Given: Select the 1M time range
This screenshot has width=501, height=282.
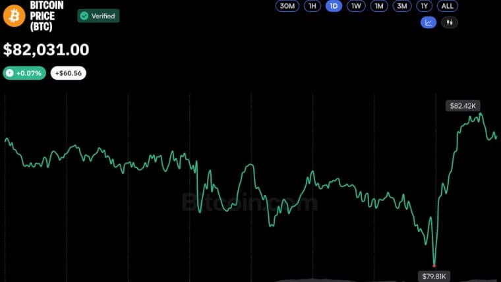Looking at the screenshot, I should click(x=379, y=6).
